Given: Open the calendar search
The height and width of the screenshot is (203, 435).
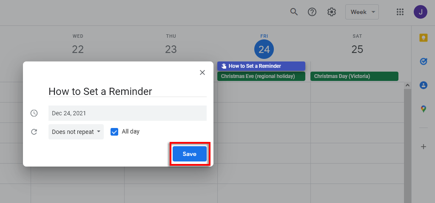Looking at the screenshot, I should (294, 12).
